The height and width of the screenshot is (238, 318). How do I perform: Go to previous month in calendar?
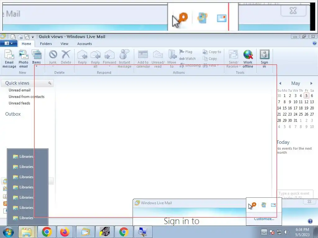(280, 83)
